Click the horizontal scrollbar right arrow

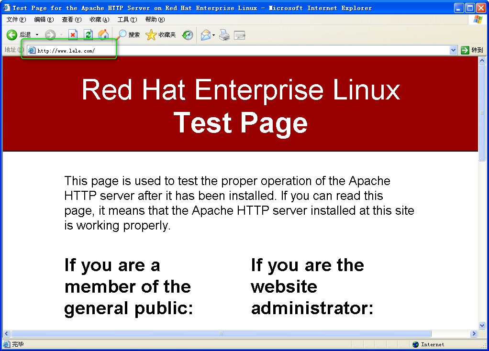tap(474, 333)
